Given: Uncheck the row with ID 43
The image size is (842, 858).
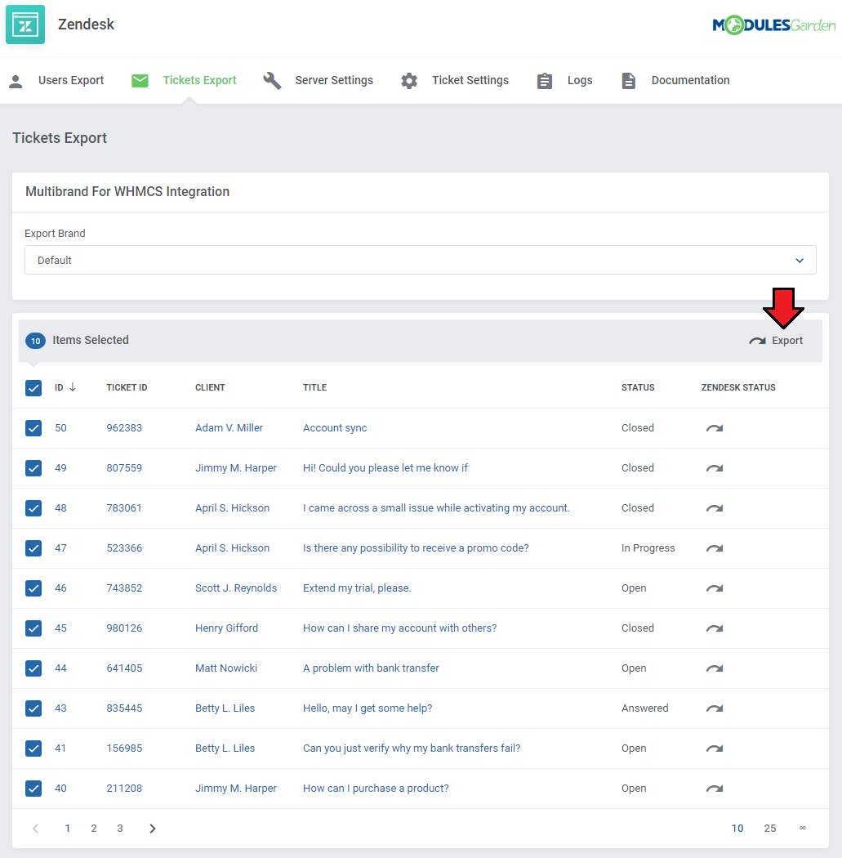Looking at the screenshot, I should [x=33, y=708].
